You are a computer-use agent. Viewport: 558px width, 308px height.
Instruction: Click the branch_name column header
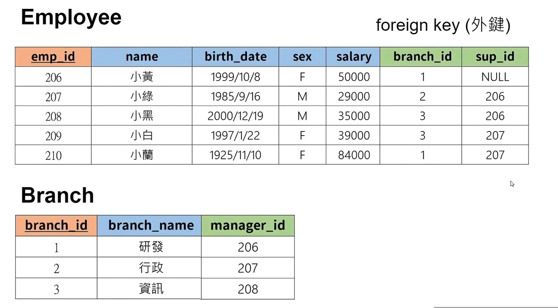[151, 225]
